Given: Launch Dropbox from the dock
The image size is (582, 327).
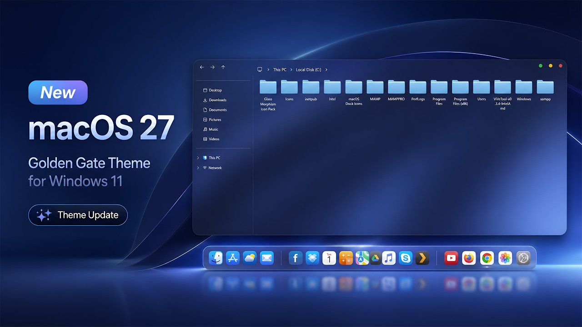Looking at the screenshot, I should click(x=312, y=258).
